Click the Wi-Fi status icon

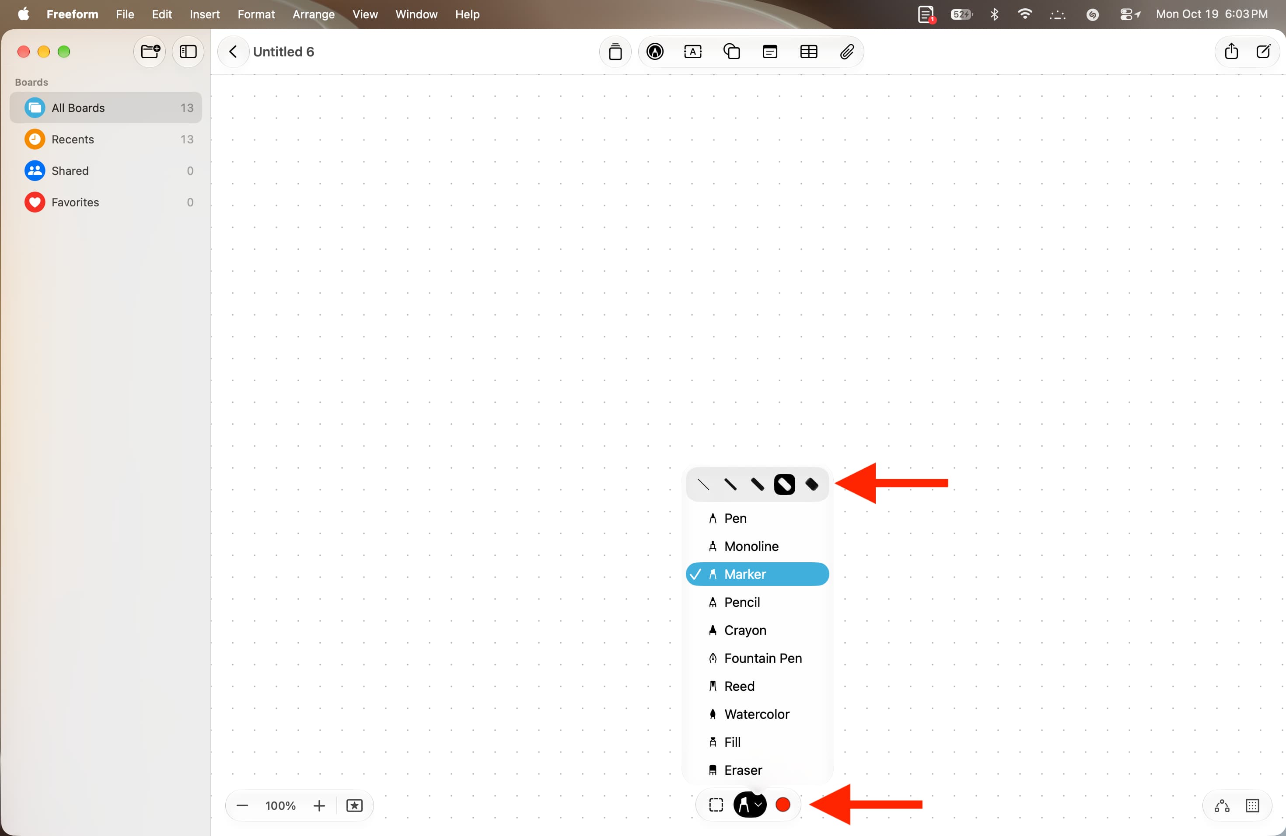1024,14
